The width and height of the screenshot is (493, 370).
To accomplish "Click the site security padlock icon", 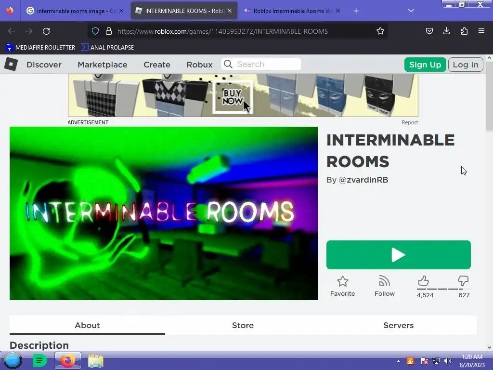I will click(109, 31).
